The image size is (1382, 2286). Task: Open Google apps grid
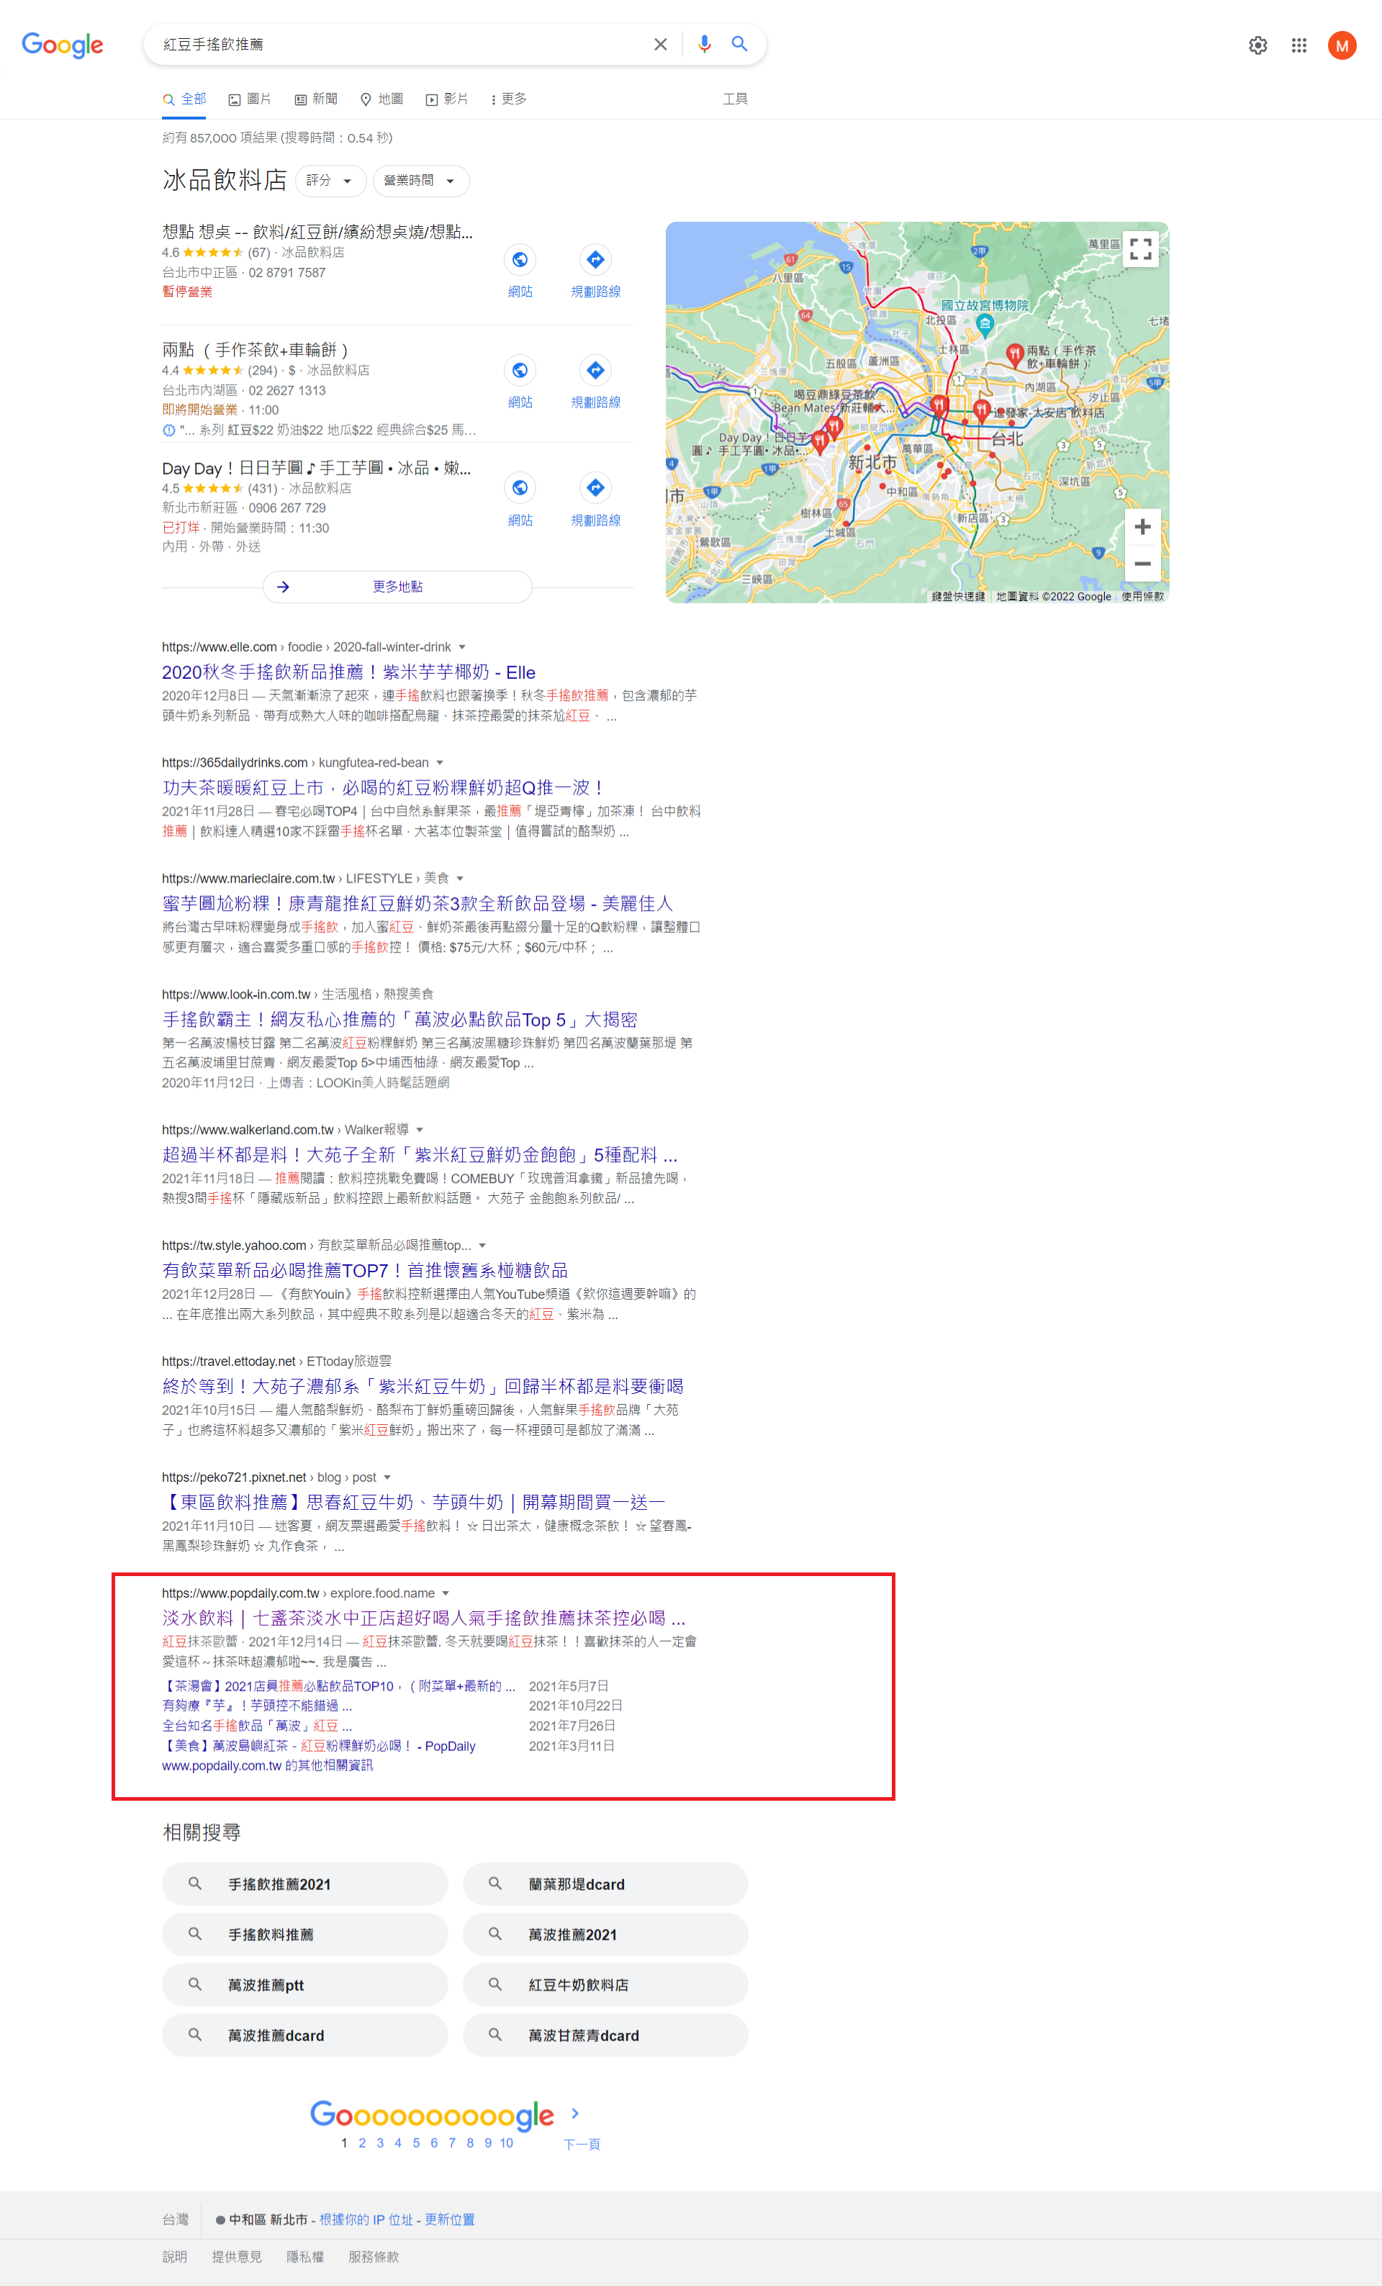tap(1299, 45)
